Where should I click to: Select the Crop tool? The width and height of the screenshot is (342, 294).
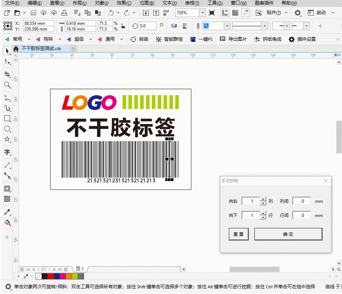[7, 75]
